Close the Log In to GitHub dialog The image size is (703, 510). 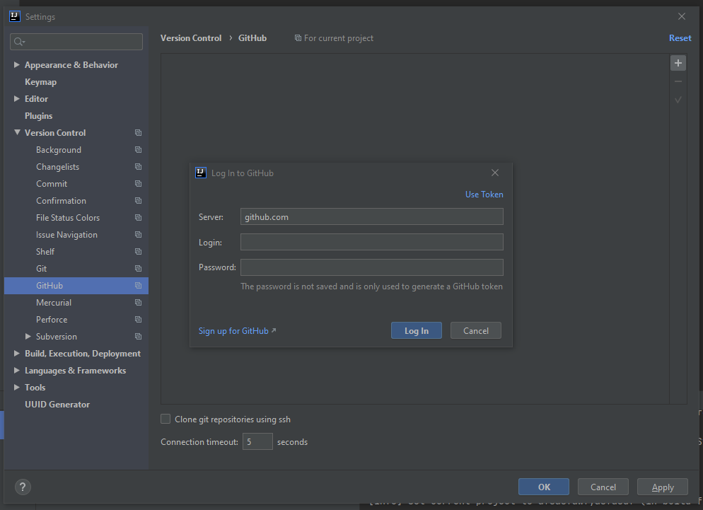tap(495, 173)
